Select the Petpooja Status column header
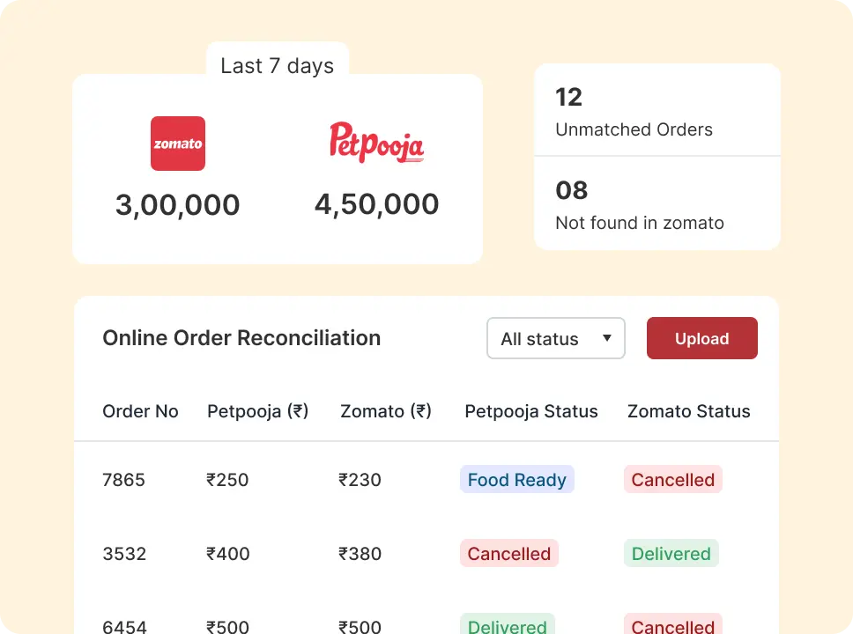 click(x=530, y=411)
